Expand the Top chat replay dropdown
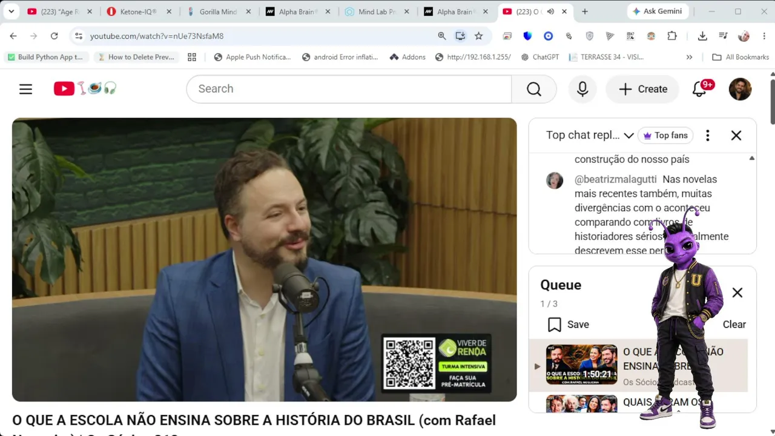775x436 pixels. point(590,136)
